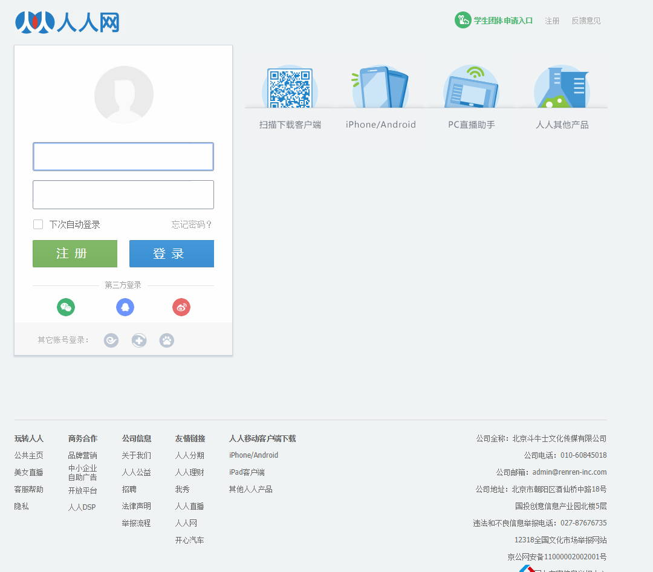653x572 pixels.
Task: Enable the 下次自动登录 checkbox
Action: (38, 224)
